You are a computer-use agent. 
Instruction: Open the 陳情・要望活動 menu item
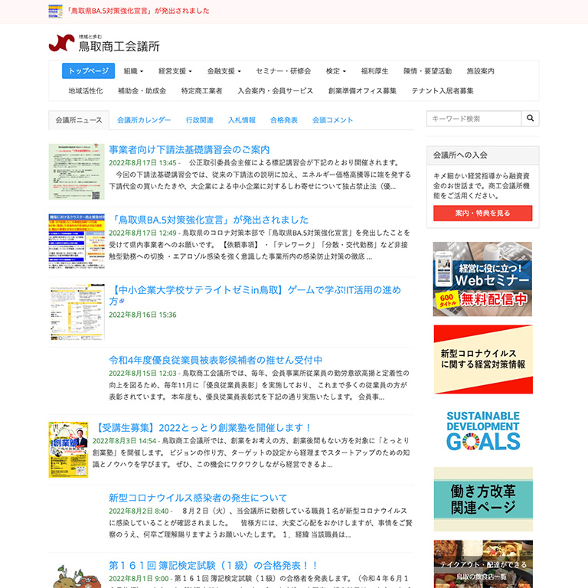pos(427,71)
